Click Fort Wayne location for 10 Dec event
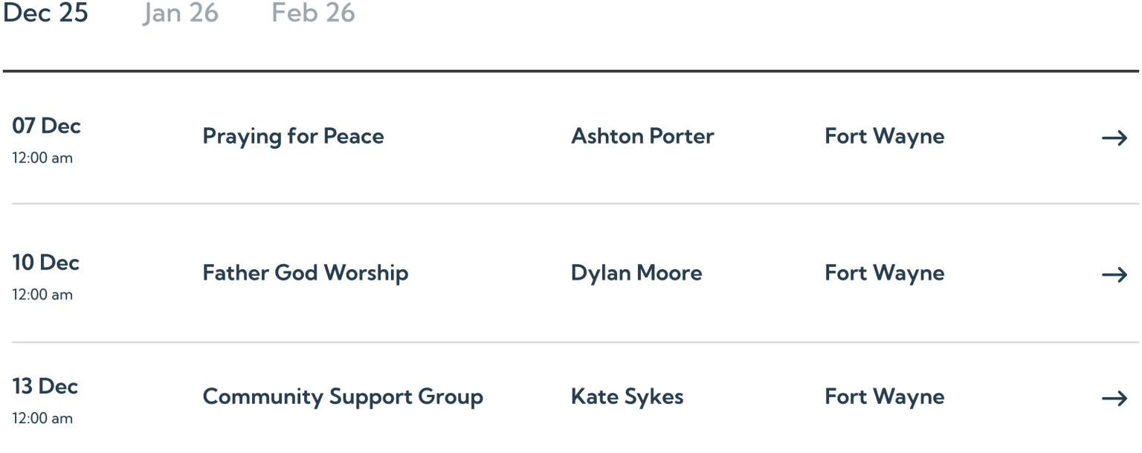This screenshot has width=1142, height=453. point(884,274)
